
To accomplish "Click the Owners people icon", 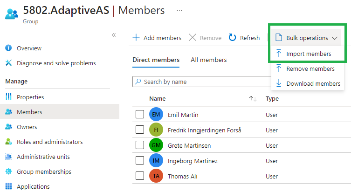I will 8,127.
